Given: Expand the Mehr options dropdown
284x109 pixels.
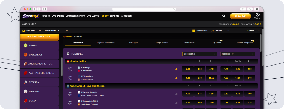Looking at the screenshot, I should point(258,31).
